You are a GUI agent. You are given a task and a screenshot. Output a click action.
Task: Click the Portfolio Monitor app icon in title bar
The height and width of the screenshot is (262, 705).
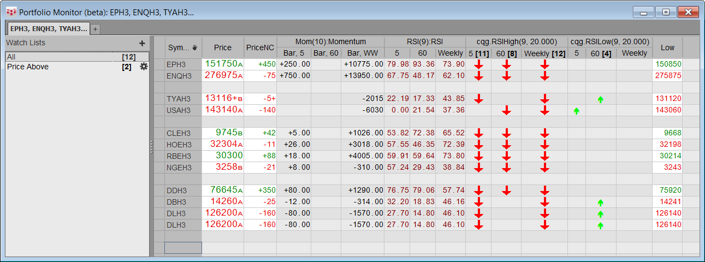(x=10, y=11)
